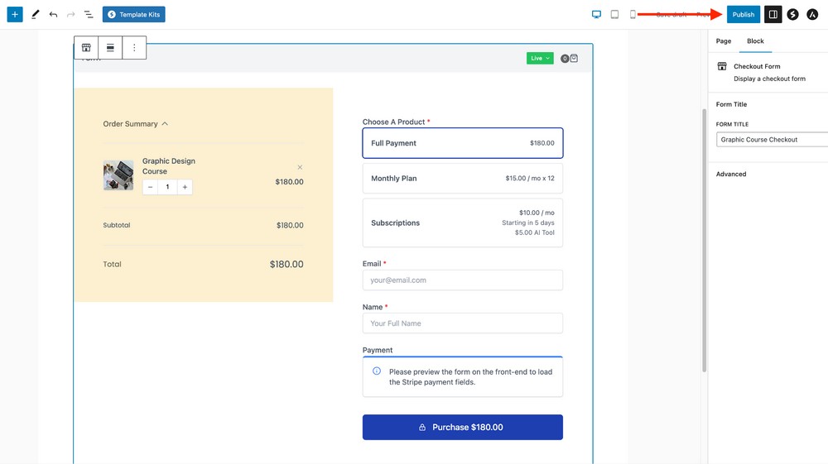Screen dimensions: 828x464
Task: Select the pencil edit tool
Action: 36,14
